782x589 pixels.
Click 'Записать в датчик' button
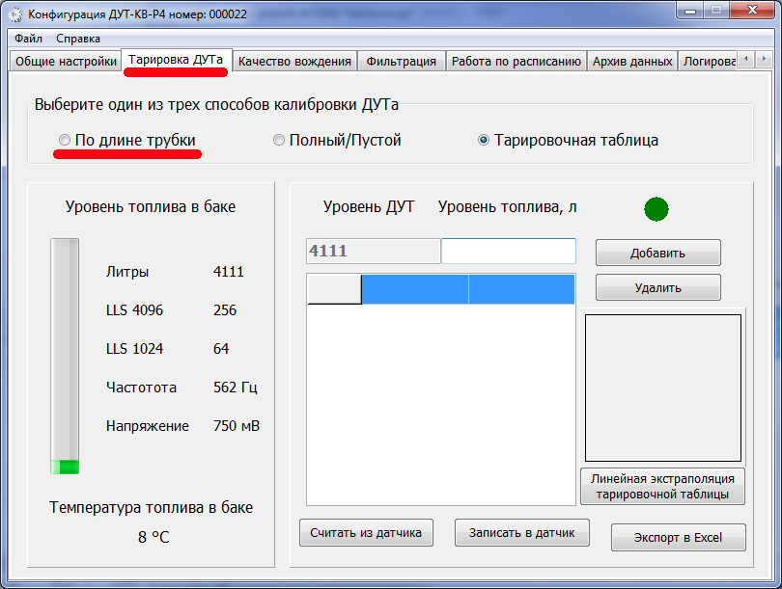pyautogui.click(x=521, y=533)
